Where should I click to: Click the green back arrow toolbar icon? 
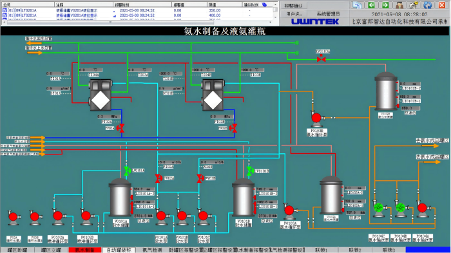[371, 5]
